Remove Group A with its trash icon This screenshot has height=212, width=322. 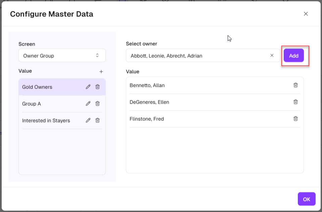tap(97, 104)
